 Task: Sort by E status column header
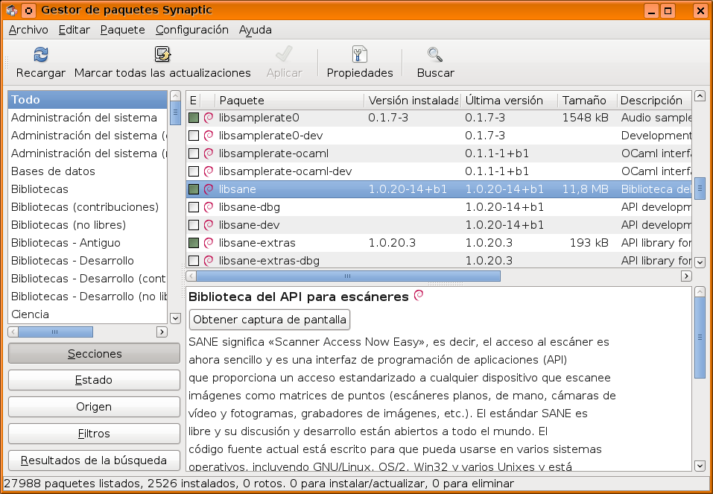pyautogui.click(x=193, y=100)
